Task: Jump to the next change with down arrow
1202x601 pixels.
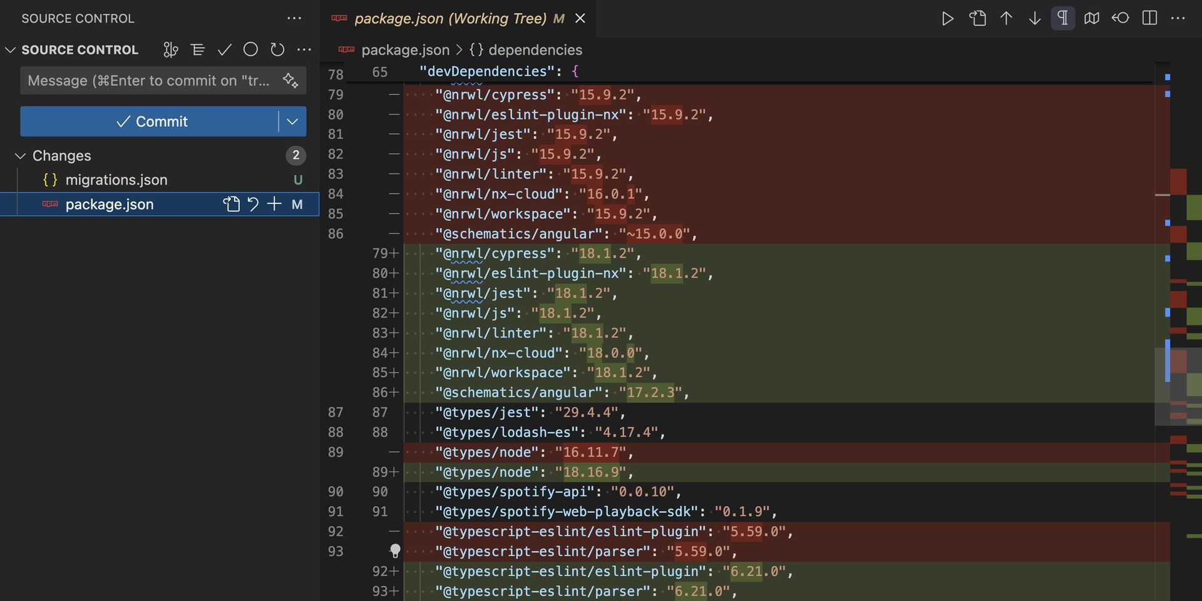Action: pos(1034,18)
